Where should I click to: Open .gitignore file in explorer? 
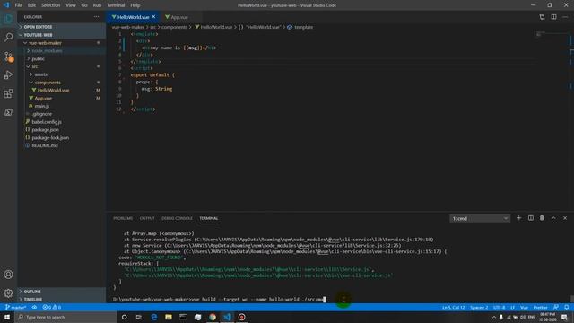tap(62, 114)
